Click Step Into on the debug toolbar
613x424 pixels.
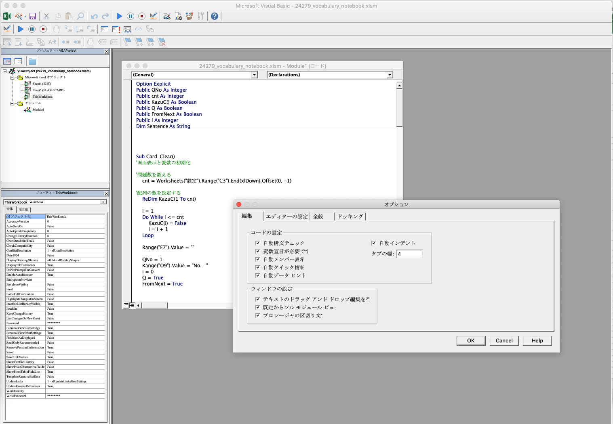[68, 29]
